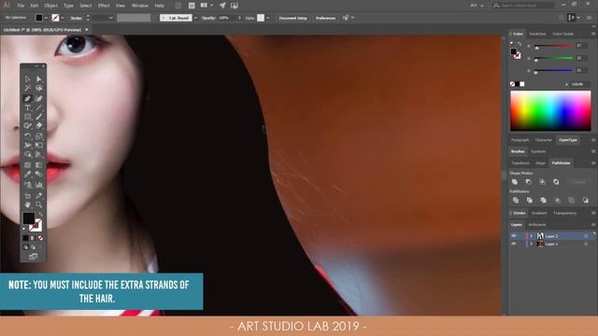Click the black fill swatch in toolbox
The width and height of the screenshot is (598, 336).
[29, 218]
